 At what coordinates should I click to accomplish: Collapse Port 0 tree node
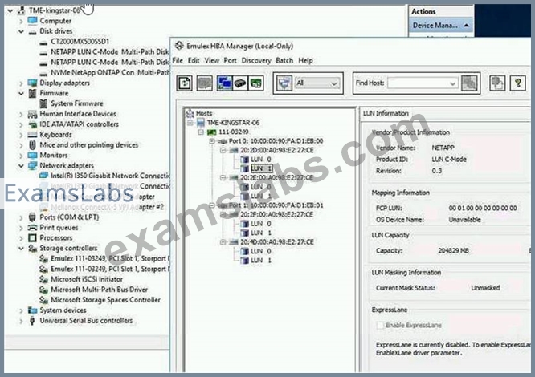coord(212,141)
